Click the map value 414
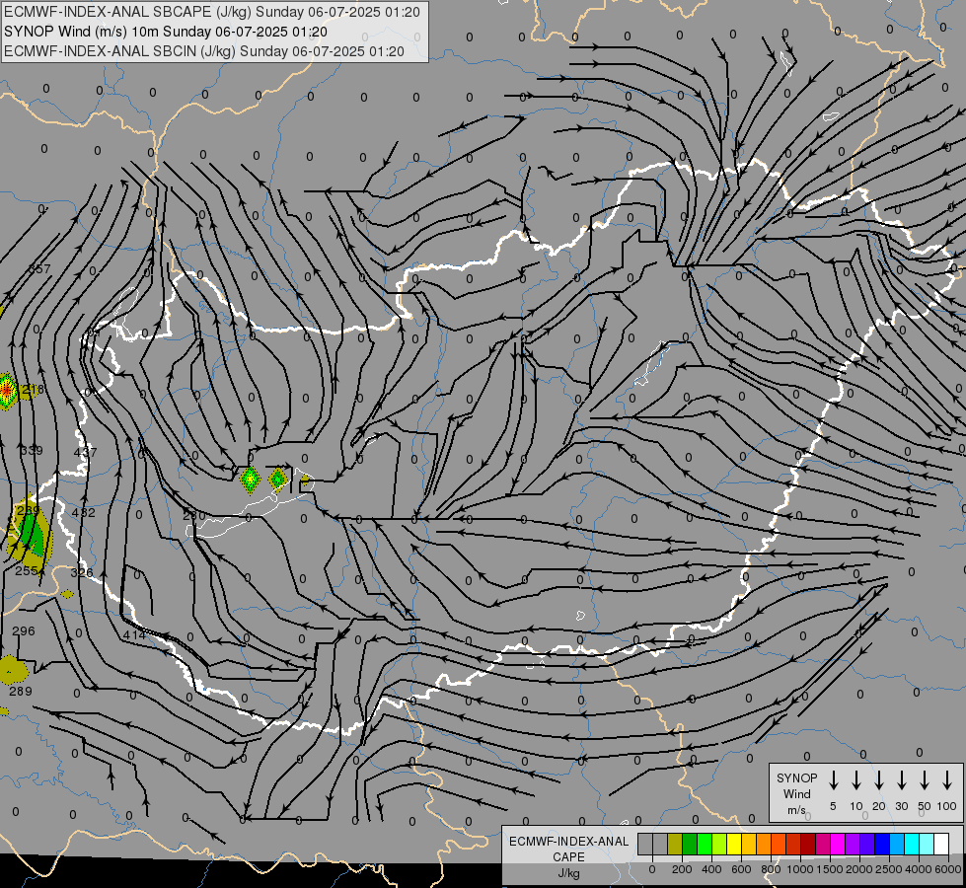The width and height of the screenshot is (966, 888). coord(134,634)
